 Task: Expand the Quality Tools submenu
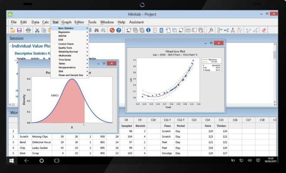[70, 48]
